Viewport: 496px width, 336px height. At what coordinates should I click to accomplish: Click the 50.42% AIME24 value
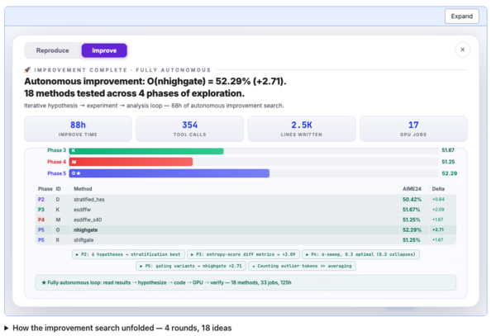click(412, 199)
